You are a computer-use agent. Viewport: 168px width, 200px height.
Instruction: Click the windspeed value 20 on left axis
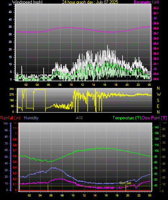point(10,49)
